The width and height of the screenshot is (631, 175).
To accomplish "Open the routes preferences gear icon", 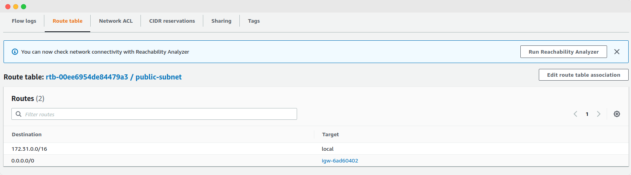I will coord(617,114).
